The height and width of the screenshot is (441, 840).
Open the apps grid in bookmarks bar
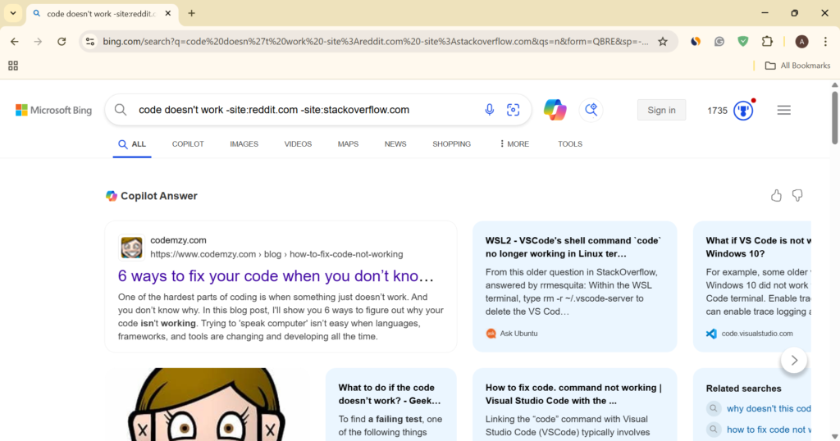[x=13, y=66]
